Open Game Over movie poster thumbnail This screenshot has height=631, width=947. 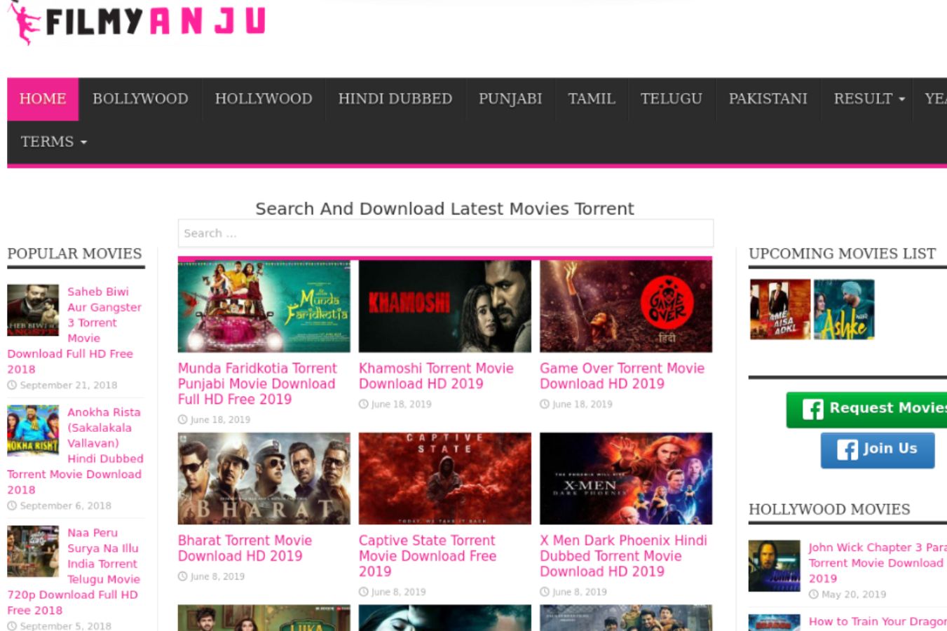(626, 306)
